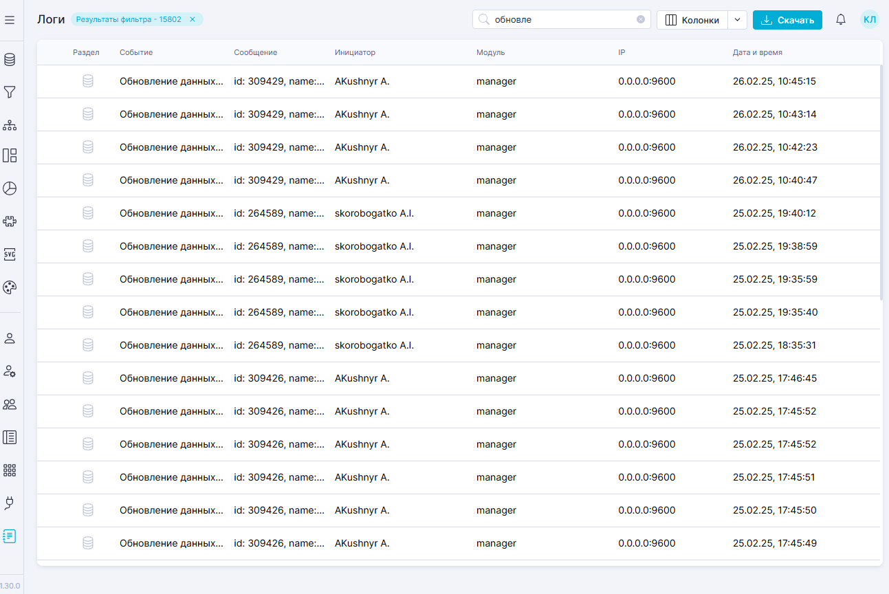Image resolution: width=889 pixels, height=594 pixels.
Task: Open the plug connections icon in the sidebar
Action: coord(10,503)
